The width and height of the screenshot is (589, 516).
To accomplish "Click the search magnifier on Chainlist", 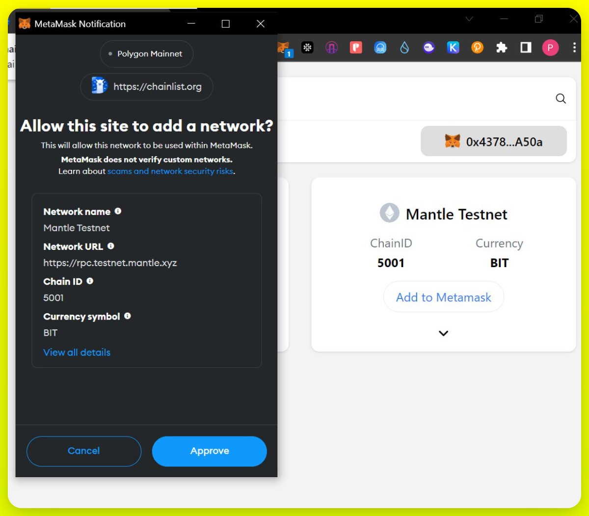I will pyautogui.click(x=561, y=99).
